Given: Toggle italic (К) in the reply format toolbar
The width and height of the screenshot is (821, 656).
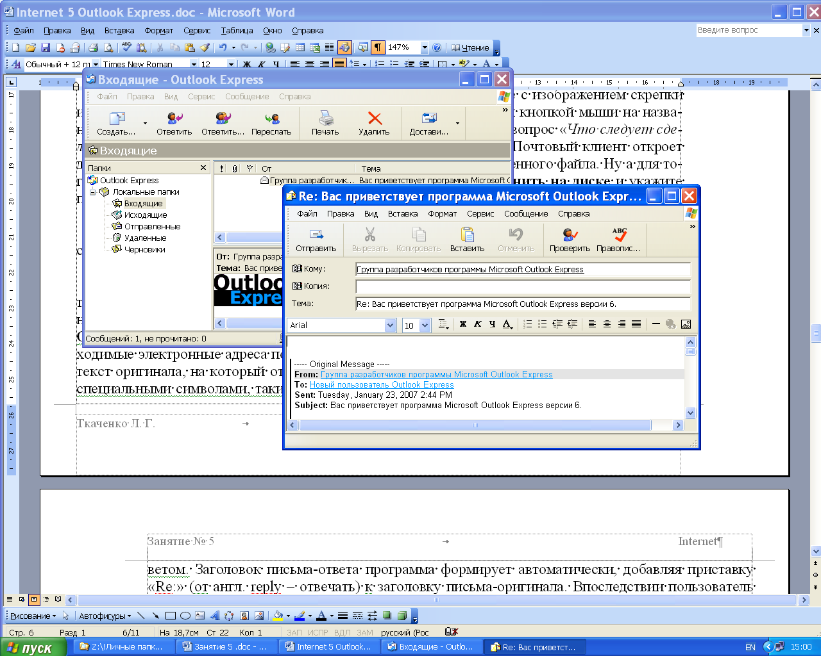Looking at the screenshot, I should pos(477,324).
